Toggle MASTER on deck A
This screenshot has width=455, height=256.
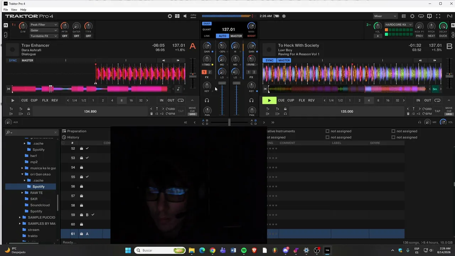tap(27, 60)
